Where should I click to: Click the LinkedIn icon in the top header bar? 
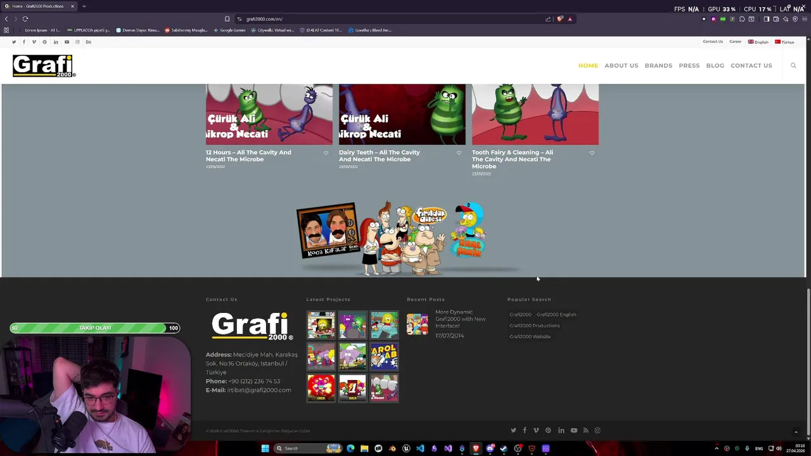point(56,42)
